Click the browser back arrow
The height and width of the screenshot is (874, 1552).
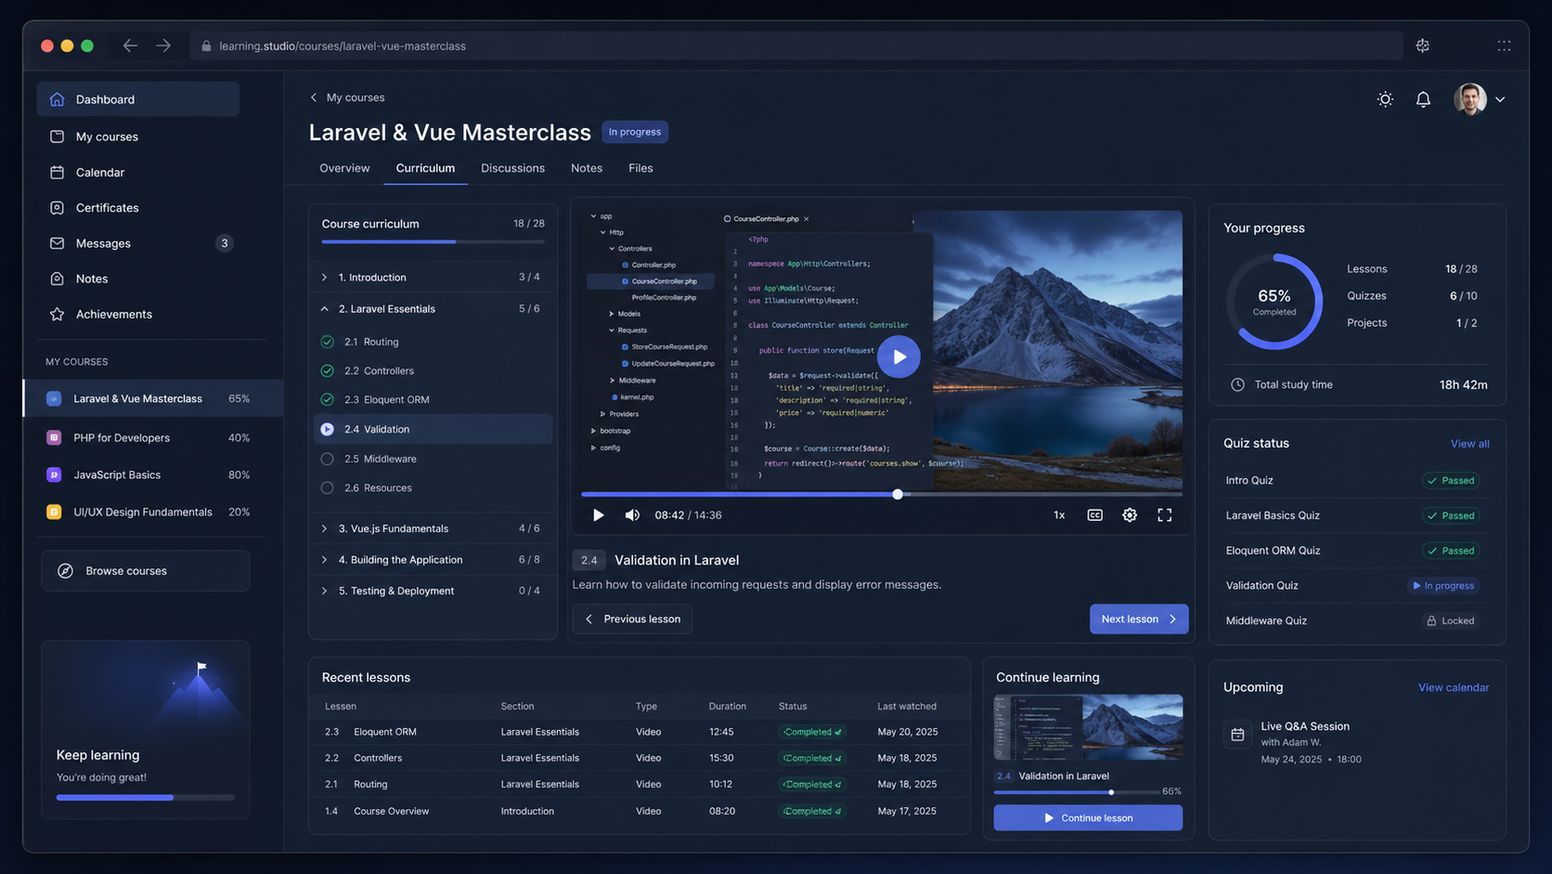coord(130,46)
